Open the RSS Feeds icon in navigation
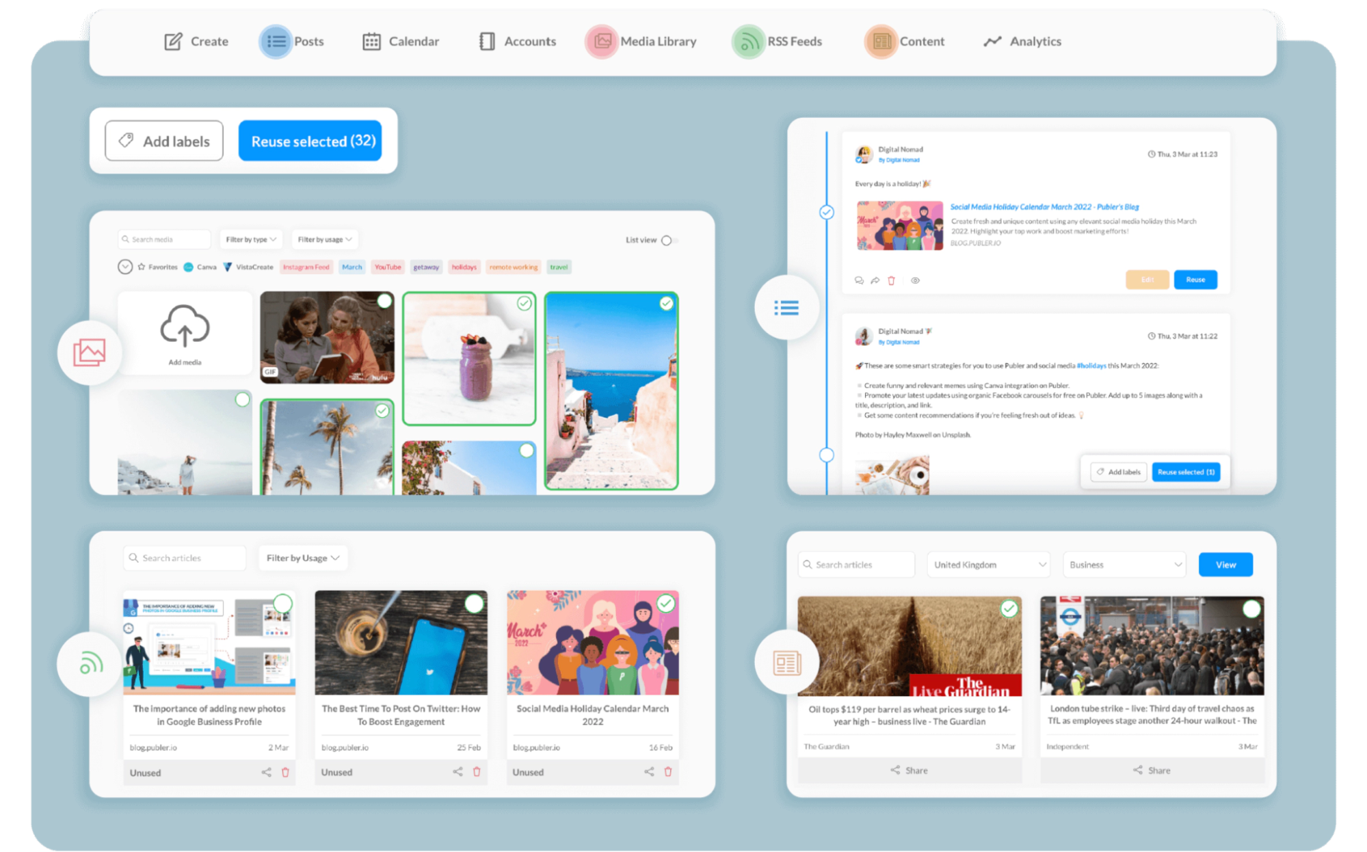Image resolution: width=1367 pixels, height=852 pixels. (x=748, y=42)
